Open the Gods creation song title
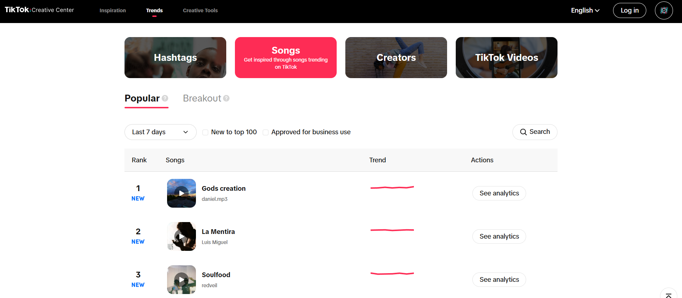This screenshot has height=298, width=682. point(224,189)
